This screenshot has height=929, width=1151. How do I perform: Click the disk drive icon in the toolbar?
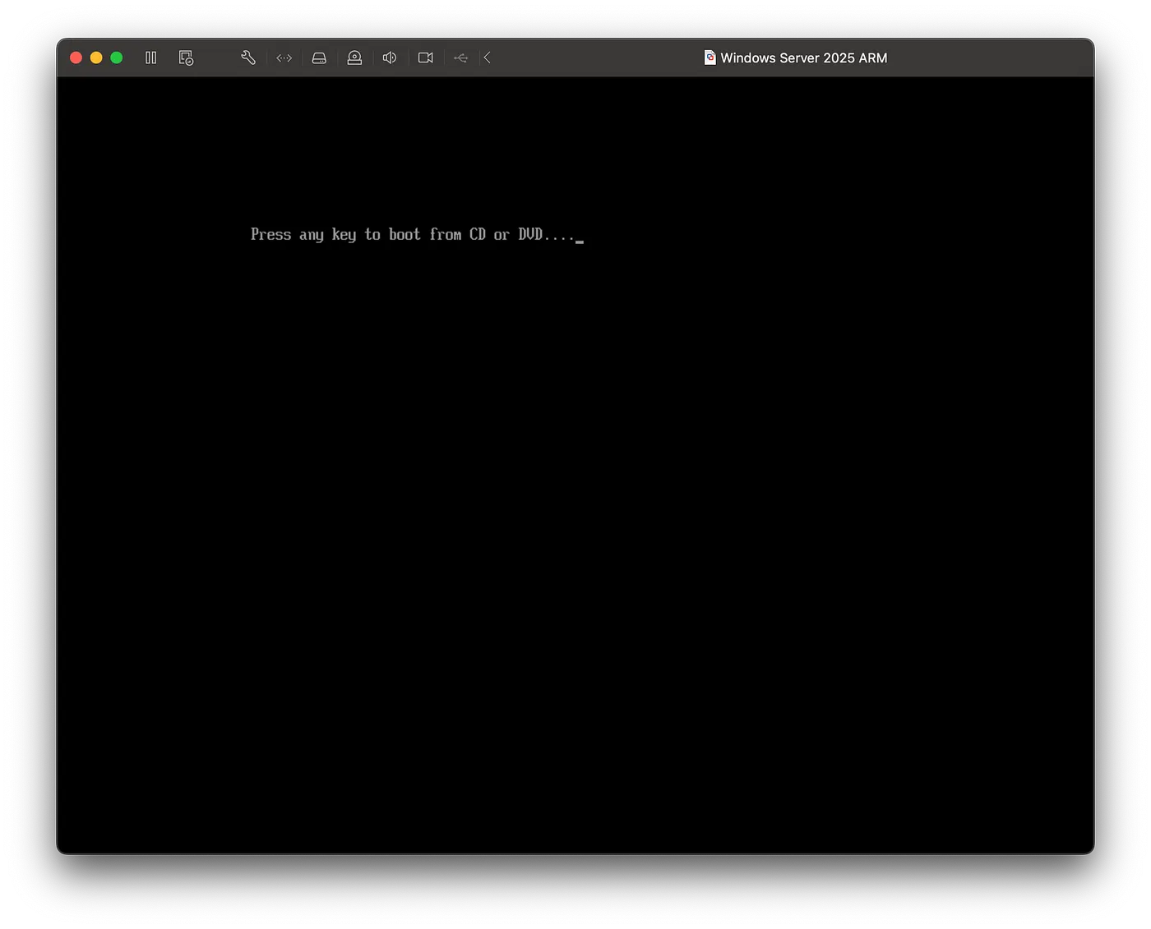pyautogui.click(x=319, y=57)
